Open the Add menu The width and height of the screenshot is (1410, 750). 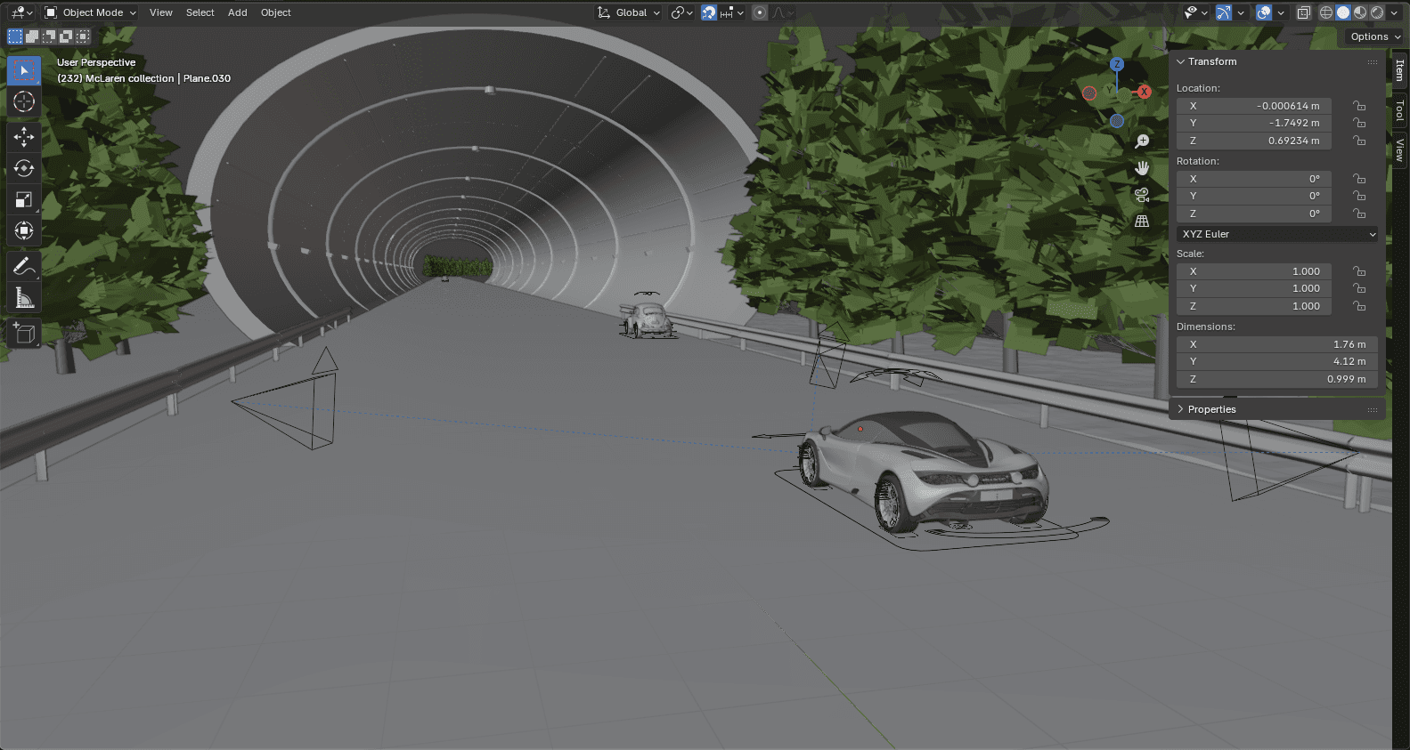point(237,12)
